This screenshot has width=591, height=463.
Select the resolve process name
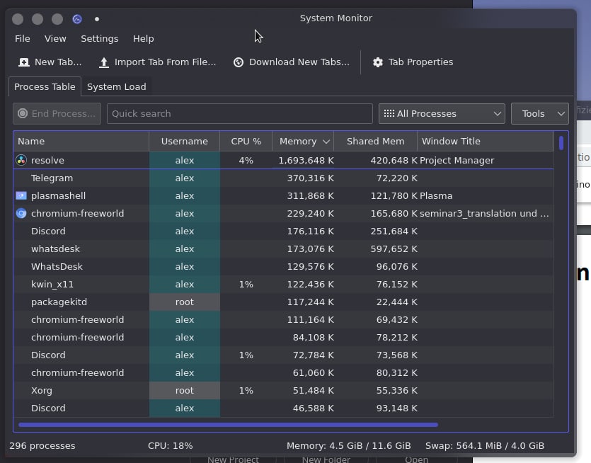coord(47,160)
